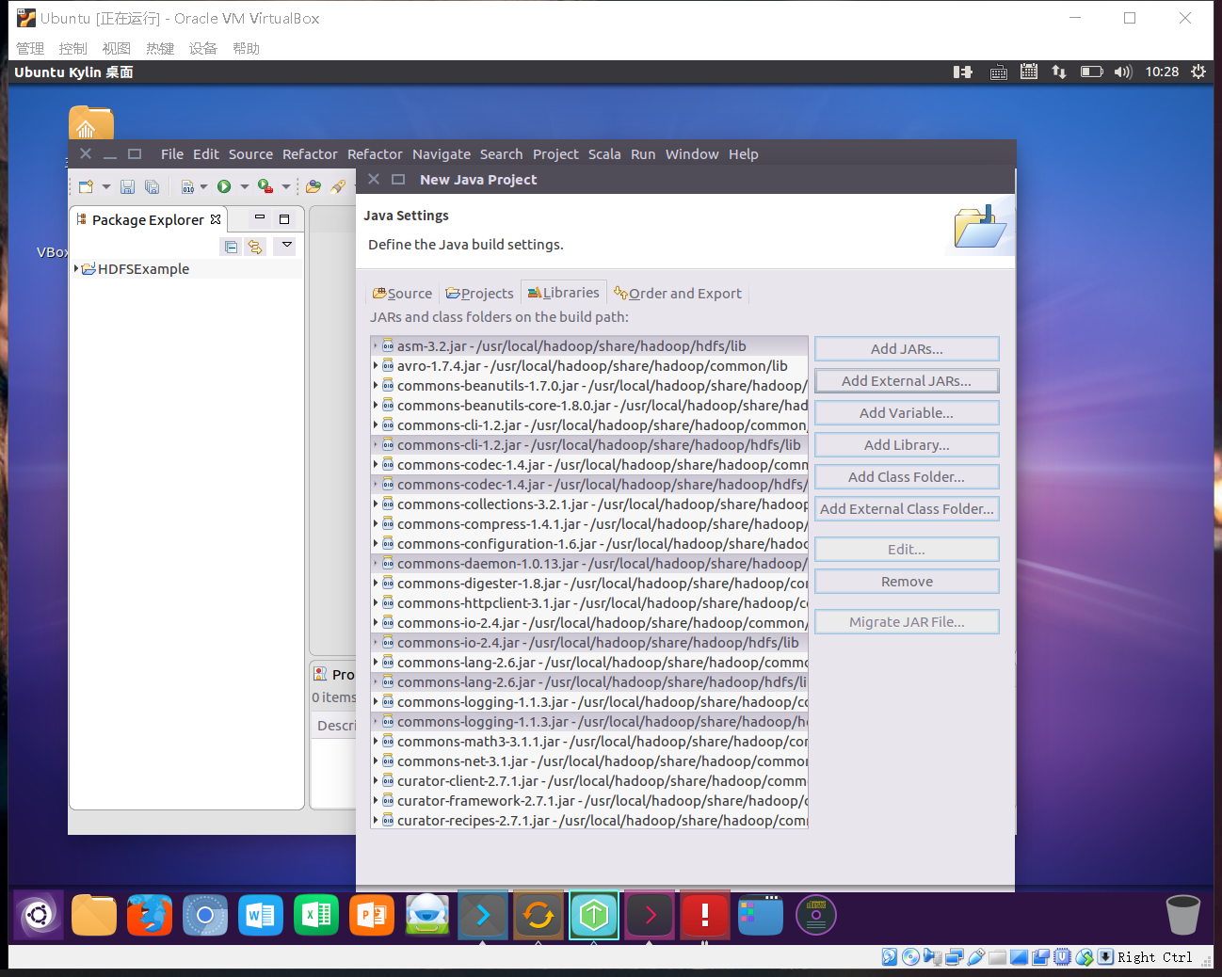Select the curator-recipes-2.7.1.jar row

pyautogui.click(x=589, y=821)
